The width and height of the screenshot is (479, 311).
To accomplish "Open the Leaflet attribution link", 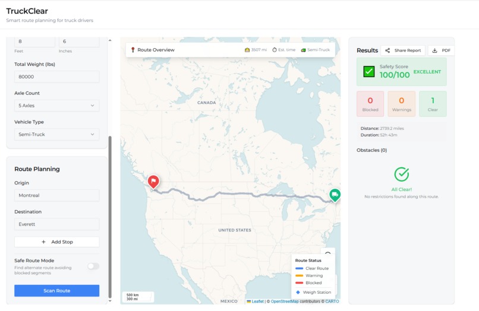I will [257, 302].
